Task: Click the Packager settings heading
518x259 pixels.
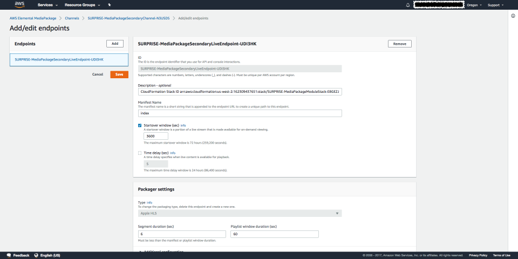Action: tap(156, 189)
